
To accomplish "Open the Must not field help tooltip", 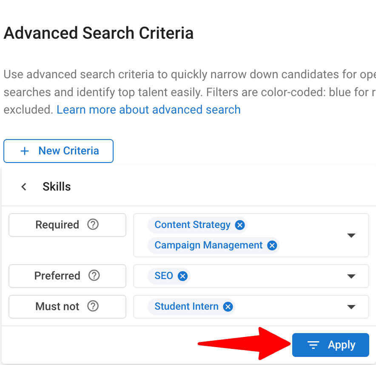I will (x=92, y=307).
